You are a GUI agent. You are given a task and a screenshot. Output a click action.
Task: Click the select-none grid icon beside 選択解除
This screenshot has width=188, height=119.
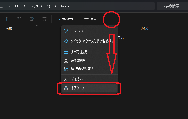[66, 61]
